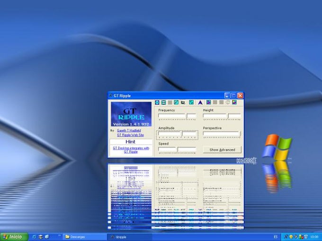Click the purple splash picture toolbar icon
The width and height of the screenshot is (322, 241).
pyautogui.click(x=209, y=102)
